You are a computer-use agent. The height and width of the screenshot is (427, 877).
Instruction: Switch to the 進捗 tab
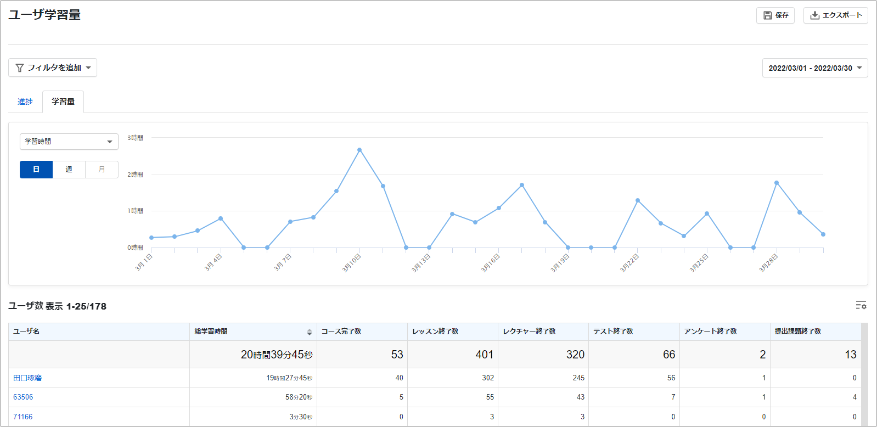(25, 102)
